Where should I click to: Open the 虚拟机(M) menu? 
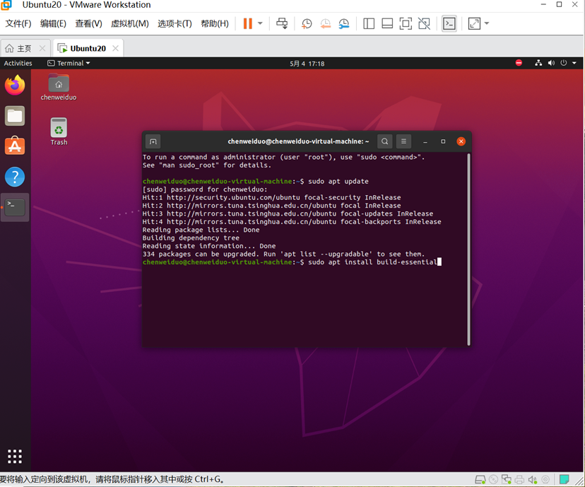click(129, 23)
